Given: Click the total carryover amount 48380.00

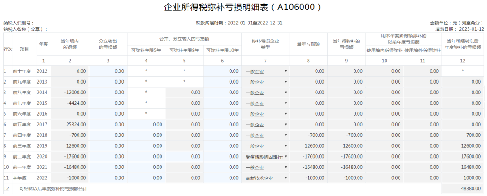Looking at the screenshot, I should point(464,188).
